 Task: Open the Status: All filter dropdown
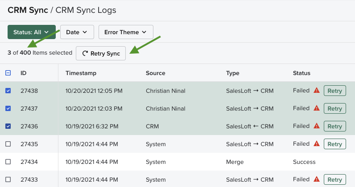pyautogui.click(x=31, y=32)
